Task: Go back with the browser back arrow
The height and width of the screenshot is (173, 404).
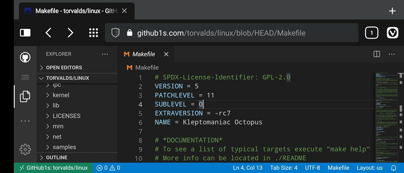Action: 48,33
